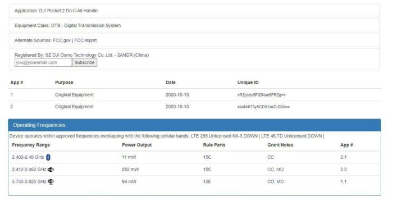
Task: Click the '1.1' App # value
Action: 344,181
